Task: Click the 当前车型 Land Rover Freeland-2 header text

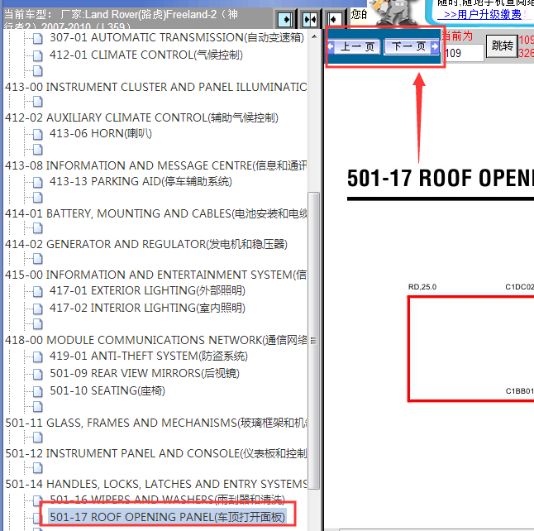Action: (x=121, y=20)
